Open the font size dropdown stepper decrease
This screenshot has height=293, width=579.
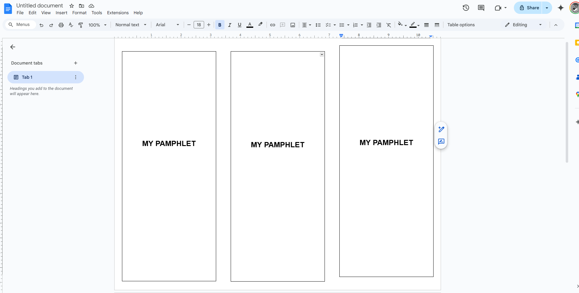pos(189,25)
